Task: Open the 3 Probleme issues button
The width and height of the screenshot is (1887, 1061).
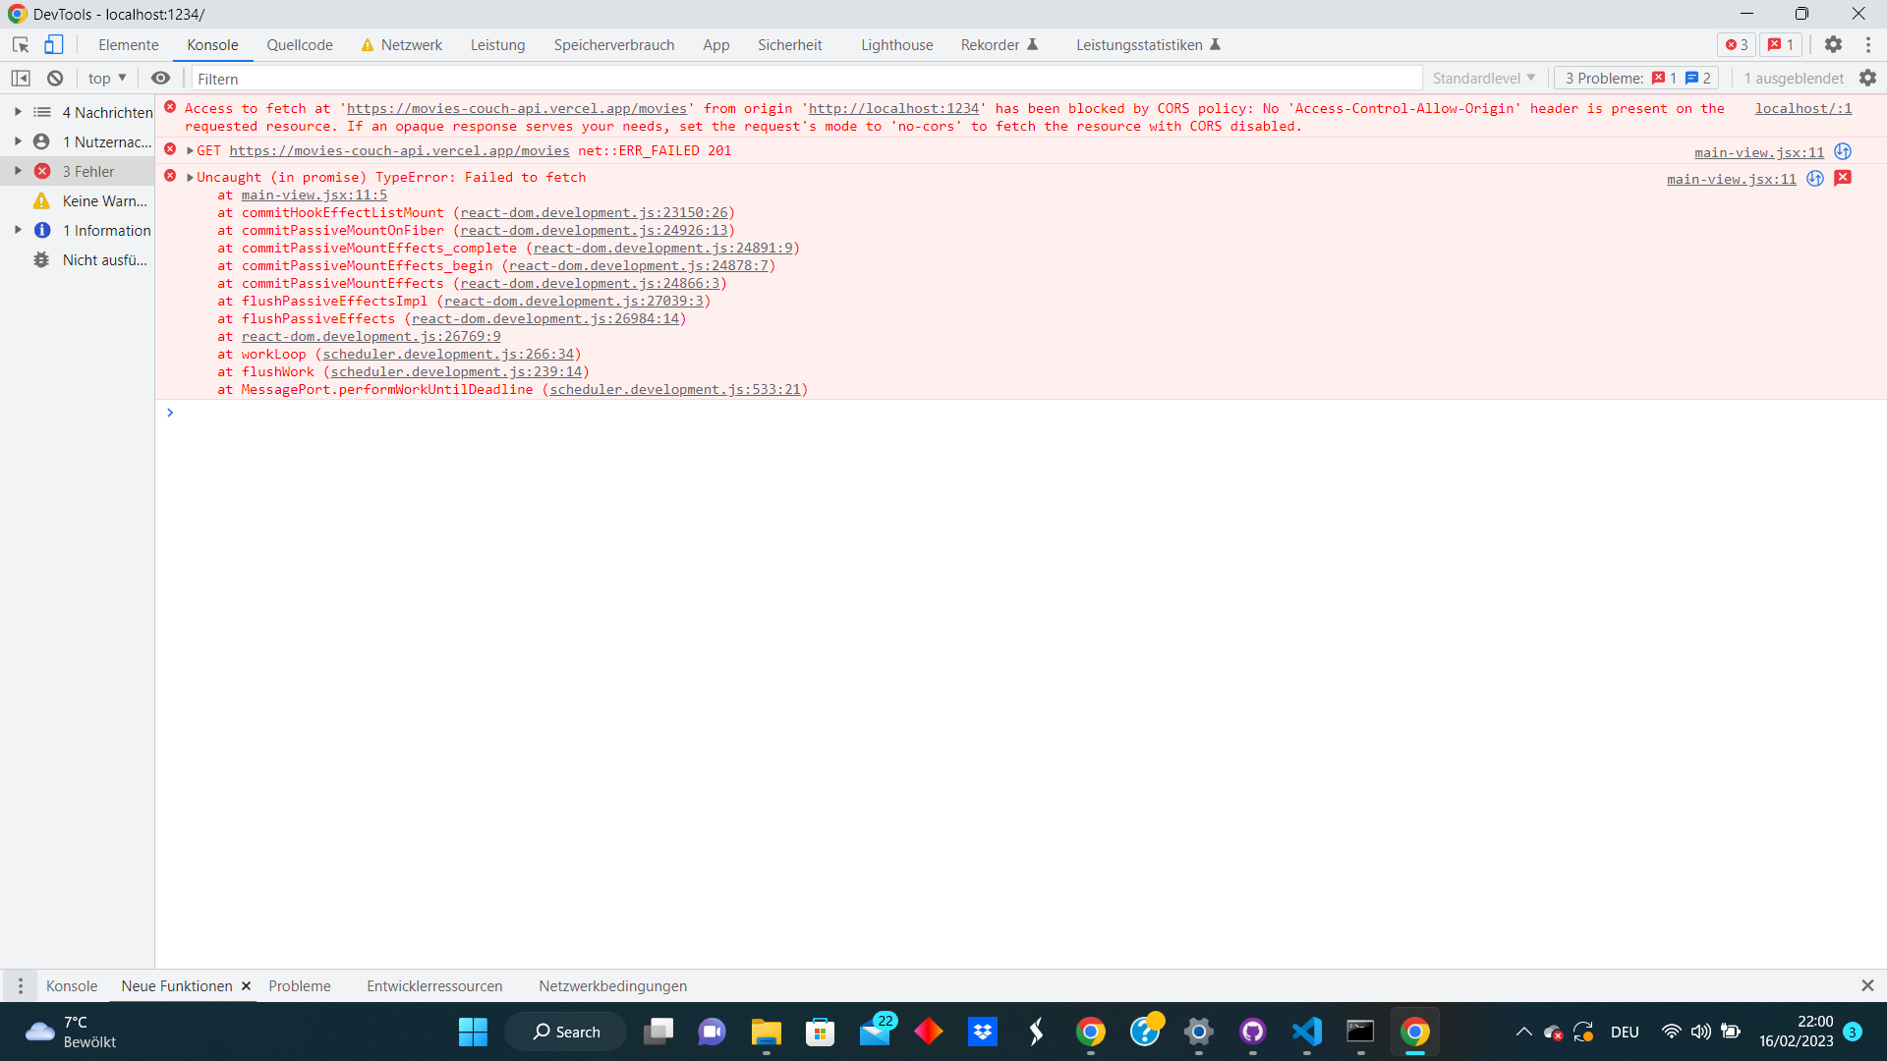Action: click(1637, 79)
